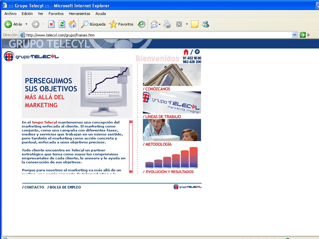This screenshot has height=239, width=319.
Task: Open the edit button dropdown arrow
Action: (187, 24)
